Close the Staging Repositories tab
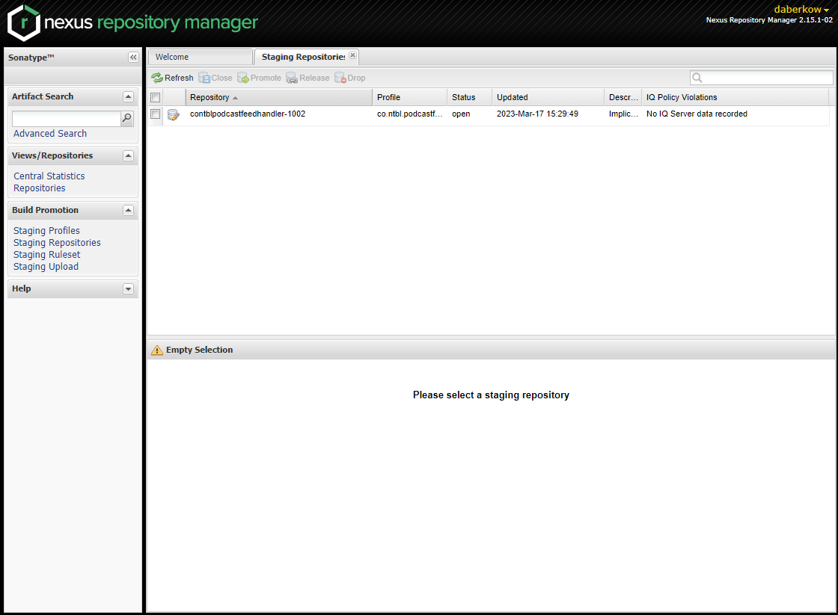Viewport: 838px width, 615px height. (x=353, y=55)
